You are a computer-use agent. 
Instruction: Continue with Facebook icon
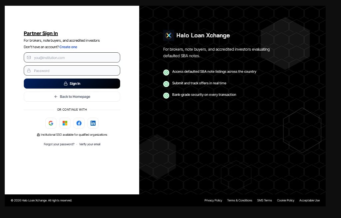pos(79,123)
